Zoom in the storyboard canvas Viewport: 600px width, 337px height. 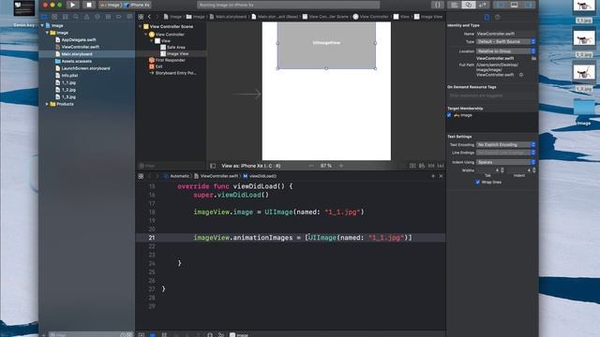341,166
